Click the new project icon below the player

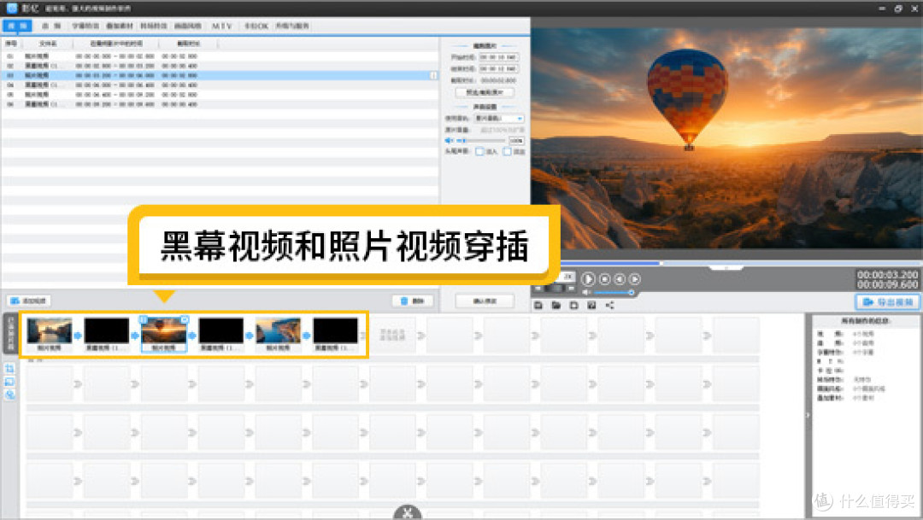(574, 306)
